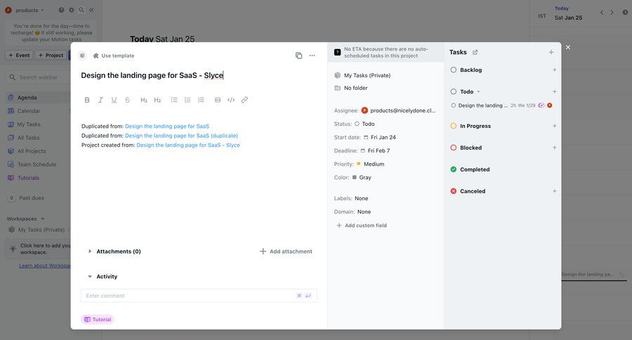This screenshot has width=632, height=340.
Task: Click the Canceled status icon
Action: tap(454, 191)
